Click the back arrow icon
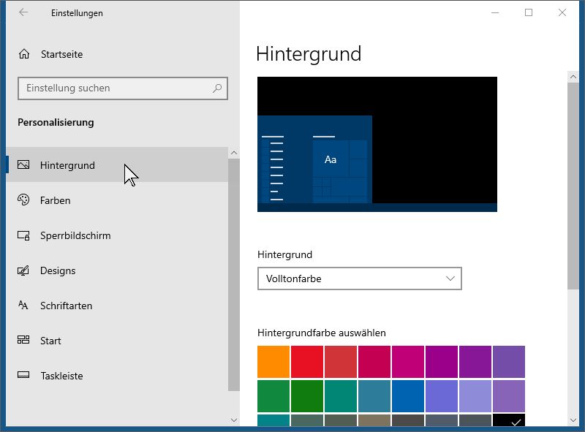This screenshot has width=585, height=432. pos(23,12)
